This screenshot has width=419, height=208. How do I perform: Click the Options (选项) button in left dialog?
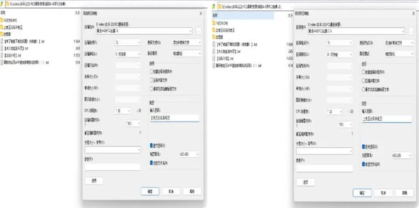[x=94, y=181]
